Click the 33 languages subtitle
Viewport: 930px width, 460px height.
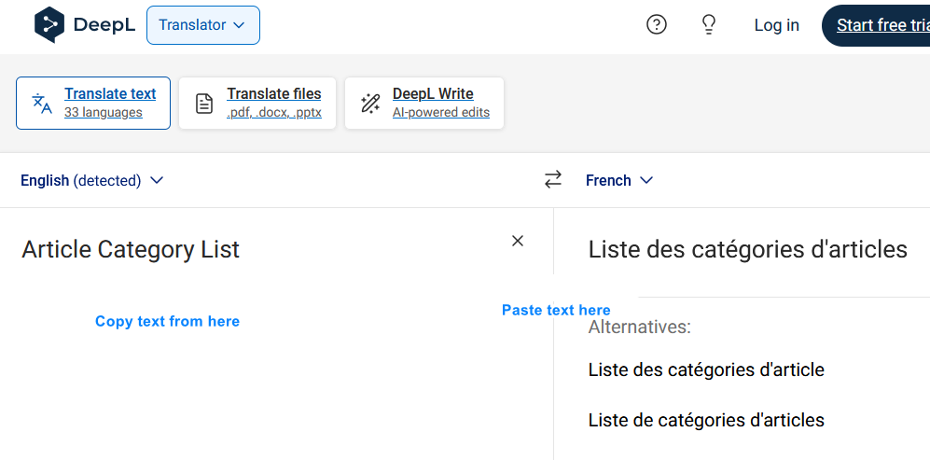(104, 112)
